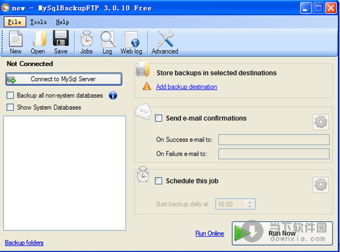The height and width of the screenshot is (252, 340).
Task: Click the blue info icon beside backup option
Action: tap(113, 96)
